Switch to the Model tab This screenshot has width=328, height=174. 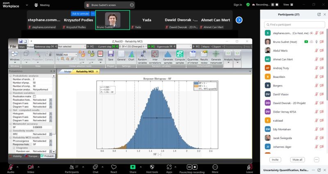pos(68,72)
